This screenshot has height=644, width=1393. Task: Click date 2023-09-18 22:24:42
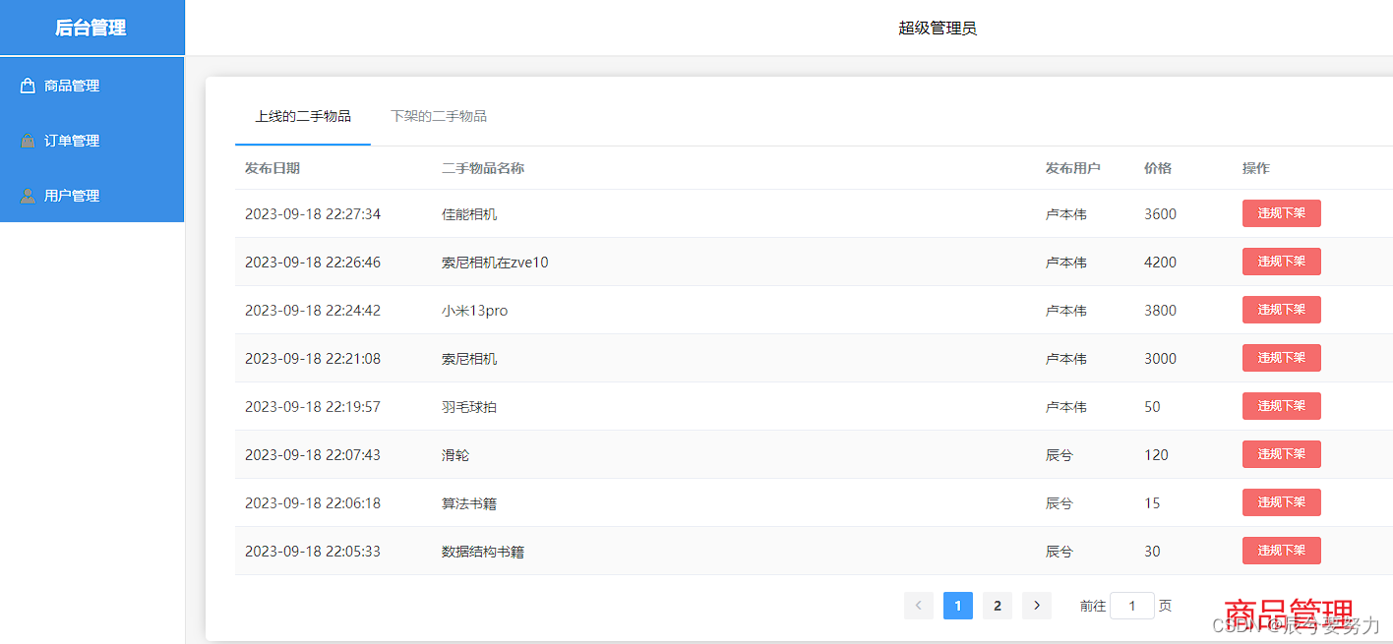coord(313,310)
